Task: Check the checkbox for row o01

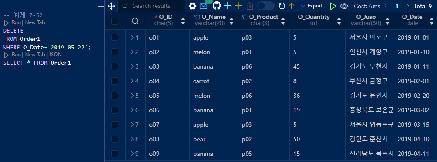Action: (x=115, y=37)
